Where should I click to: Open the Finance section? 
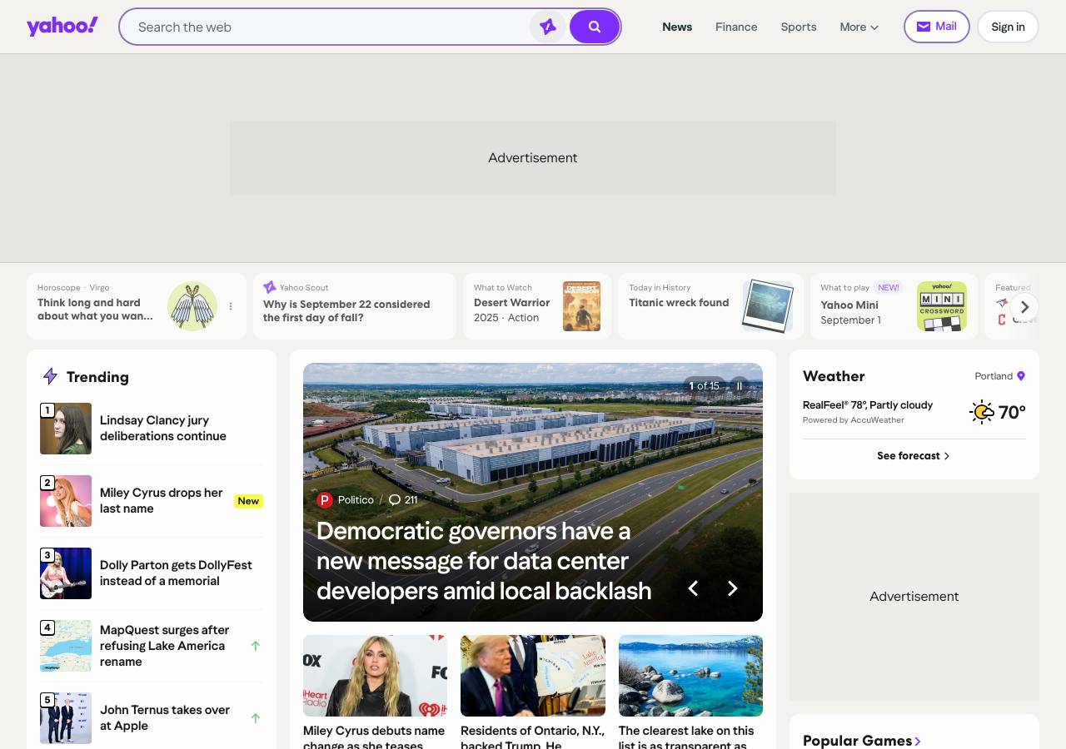pyautogui.click(x=736, y=27)
